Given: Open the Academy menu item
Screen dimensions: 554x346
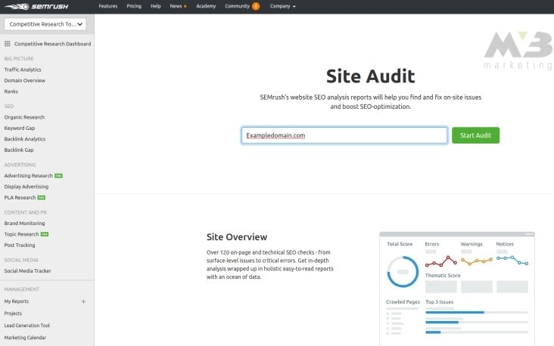Looking at the screenshot, I should click(x=206, y=6).
